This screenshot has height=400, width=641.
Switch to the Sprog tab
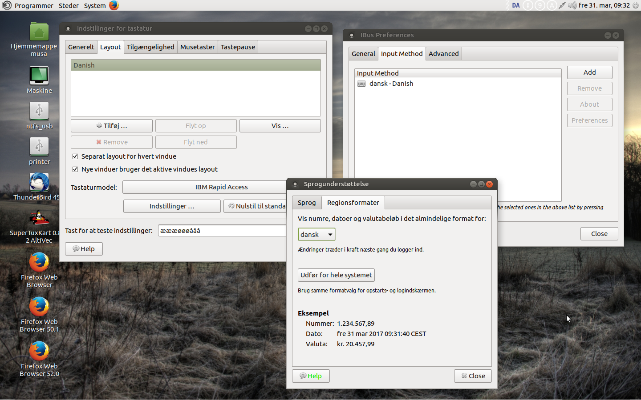pos(307,203)
